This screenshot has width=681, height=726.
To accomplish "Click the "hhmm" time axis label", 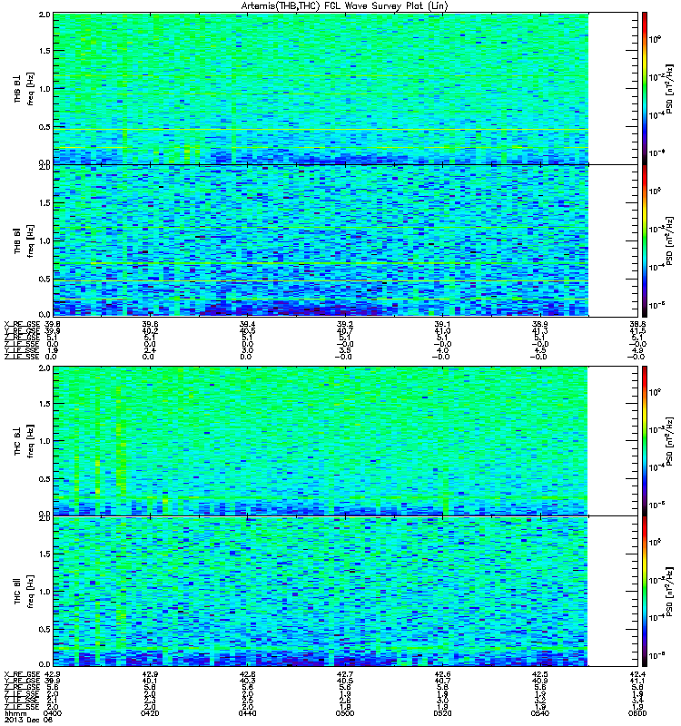I will tap(15, 713).
